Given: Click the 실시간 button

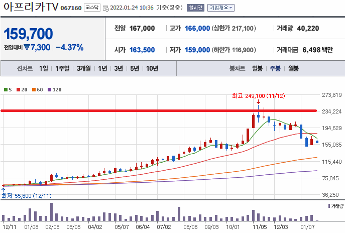Looking at the screenshot, I should tap(195, 8).
